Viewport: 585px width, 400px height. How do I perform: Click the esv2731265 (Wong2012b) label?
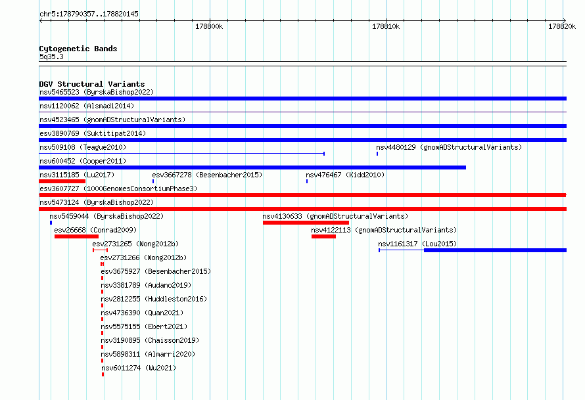pyautogui.click(x=136, y=244)
